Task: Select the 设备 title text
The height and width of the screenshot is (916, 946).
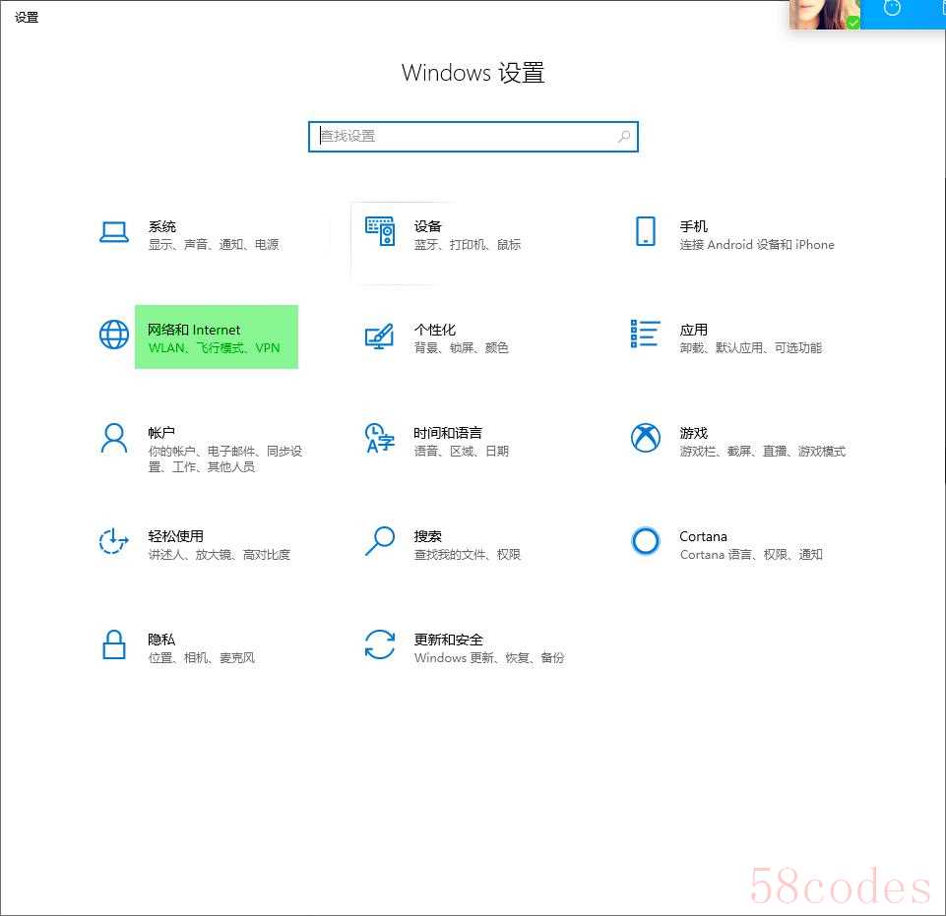Action: [428, 226]
